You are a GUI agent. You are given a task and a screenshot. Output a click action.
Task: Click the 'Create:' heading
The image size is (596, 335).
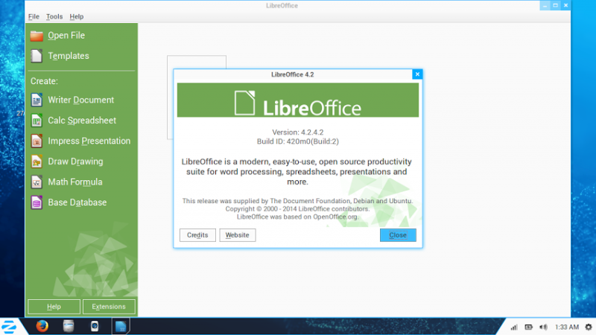pos(44,81)
